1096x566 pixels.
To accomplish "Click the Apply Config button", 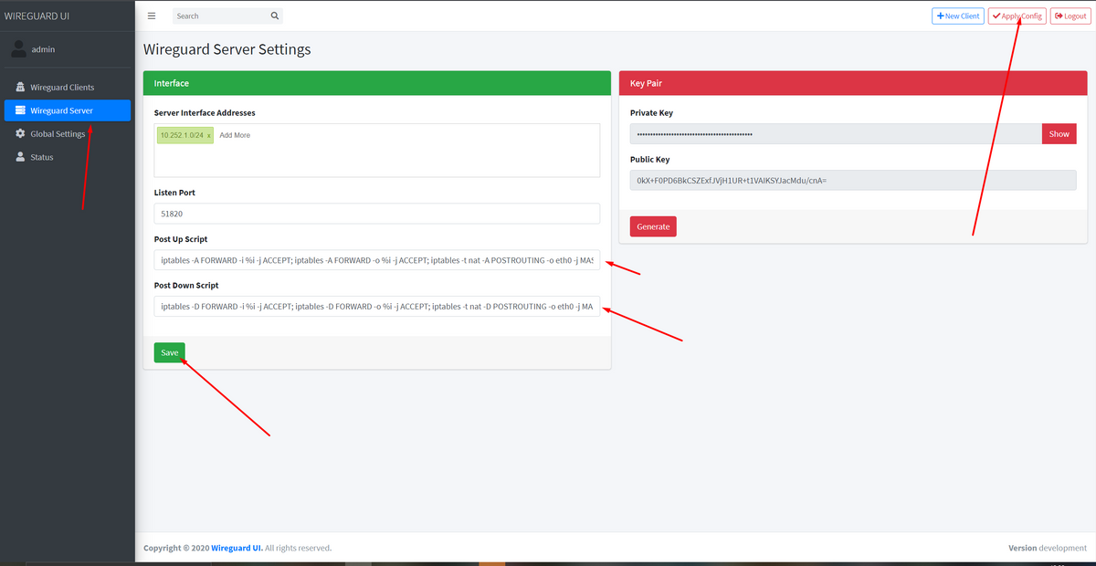I will tap(1017, 16).
